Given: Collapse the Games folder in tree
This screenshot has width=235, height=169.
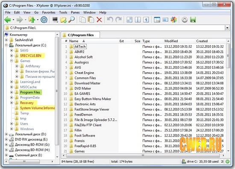Looking at the screenshot, I should click(x=12, y=61).
